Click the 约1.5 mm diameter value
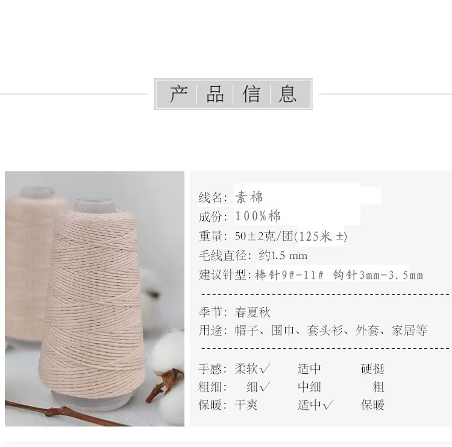The width and height of the screenshot is (452, 447). [x=283, y=255]
